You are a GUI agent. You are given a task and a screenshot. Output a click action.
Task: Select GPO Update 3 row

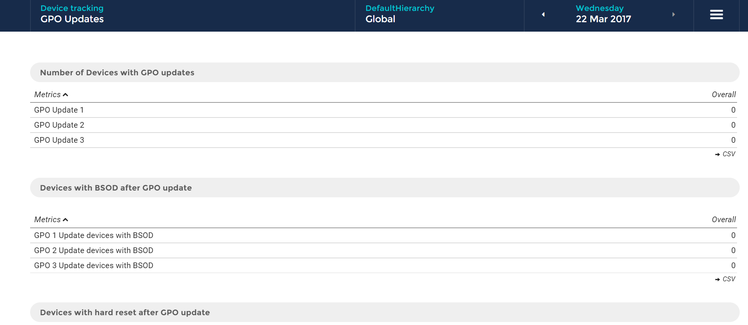click(x=383, y=140)
